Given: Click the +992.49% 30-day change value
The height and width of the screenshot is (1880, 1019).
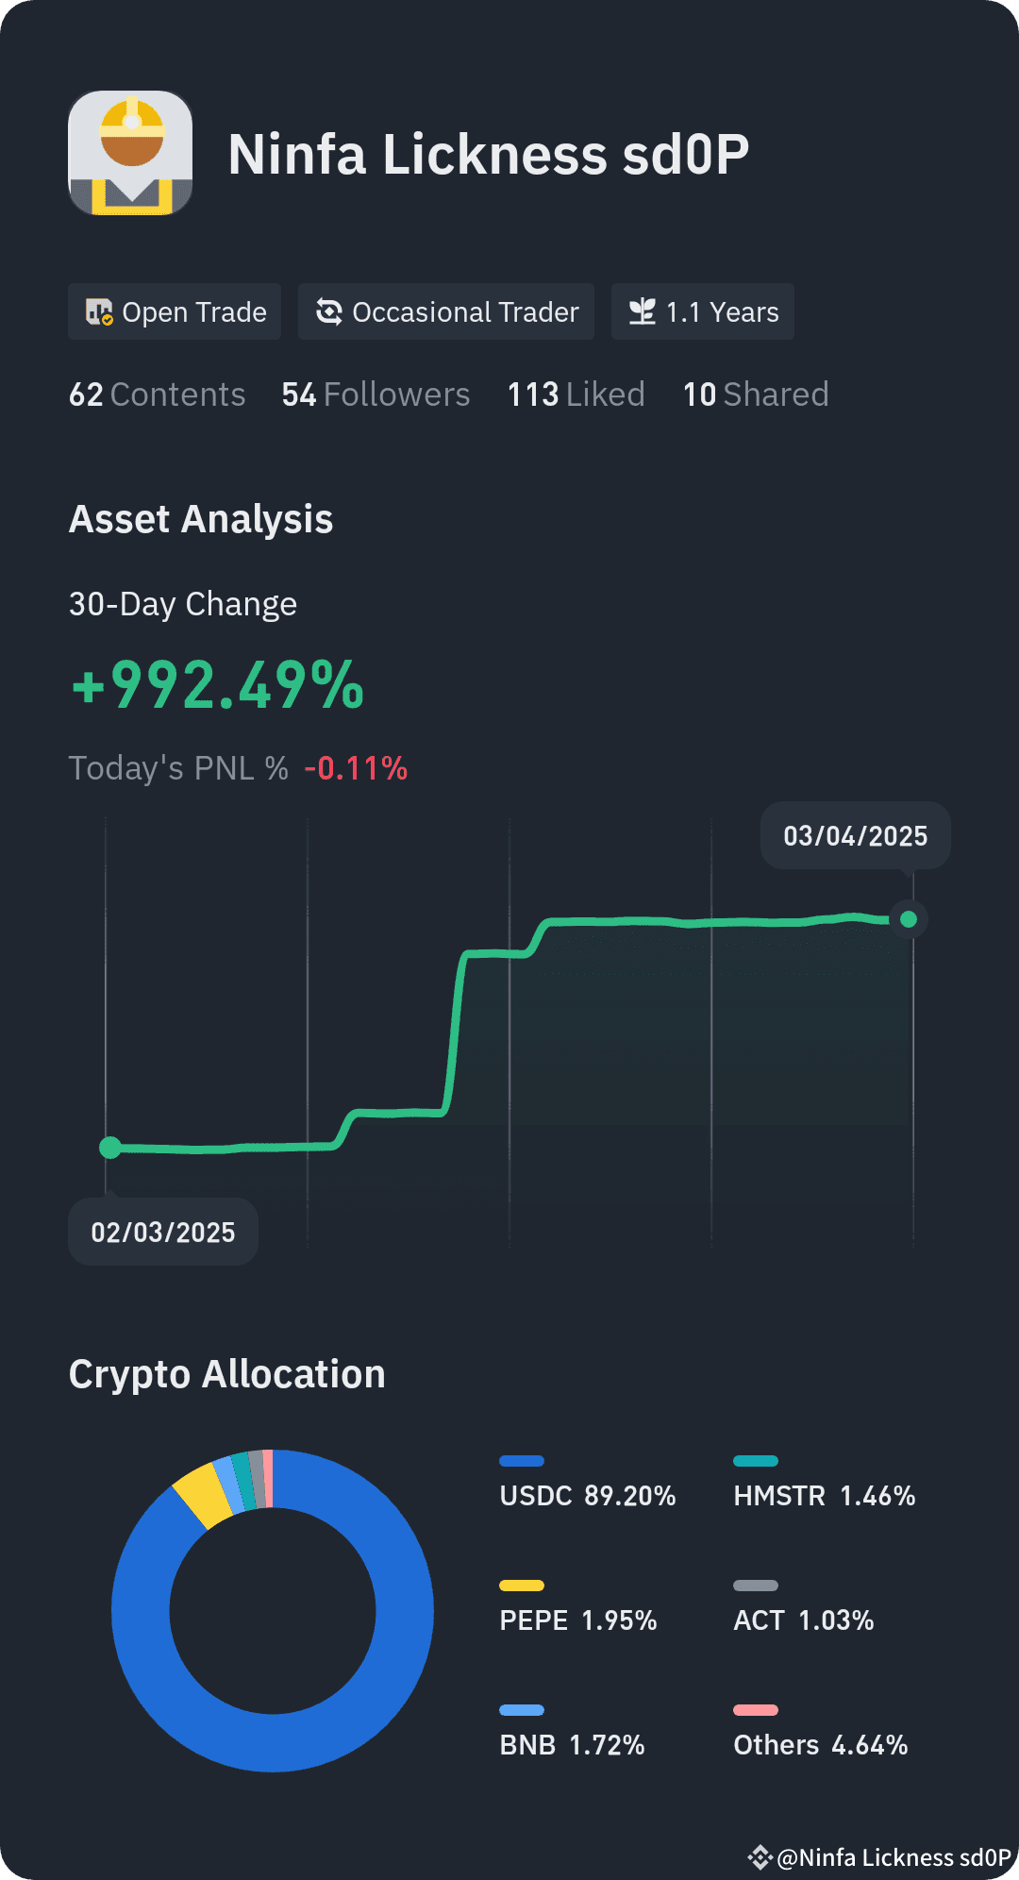Looking at the screenshot, I should [x=218, y=685].
